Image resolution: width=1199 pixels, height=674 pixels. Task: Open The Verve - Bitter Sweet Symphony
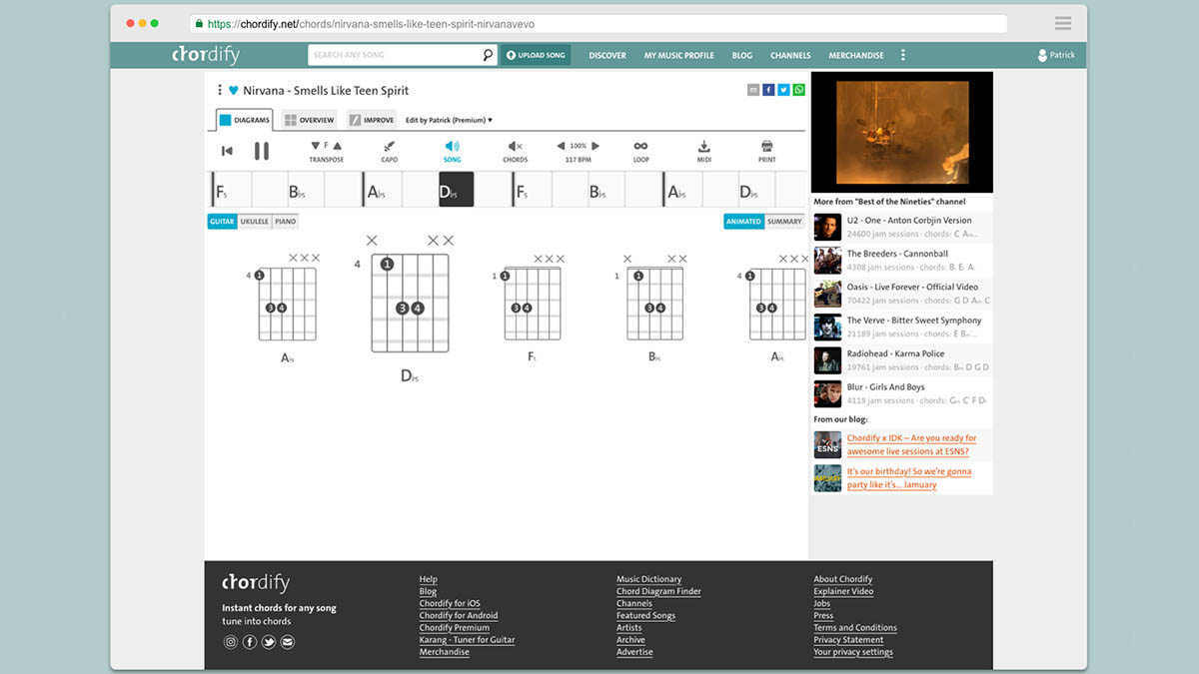[902, 328]
